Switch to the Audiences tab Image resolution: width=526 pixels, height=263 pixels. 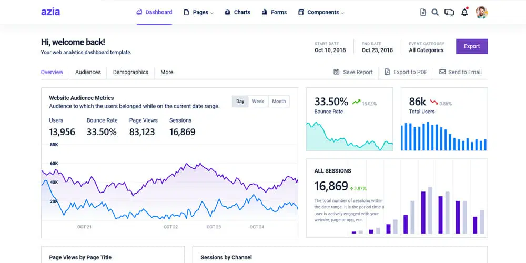(88, 72)
